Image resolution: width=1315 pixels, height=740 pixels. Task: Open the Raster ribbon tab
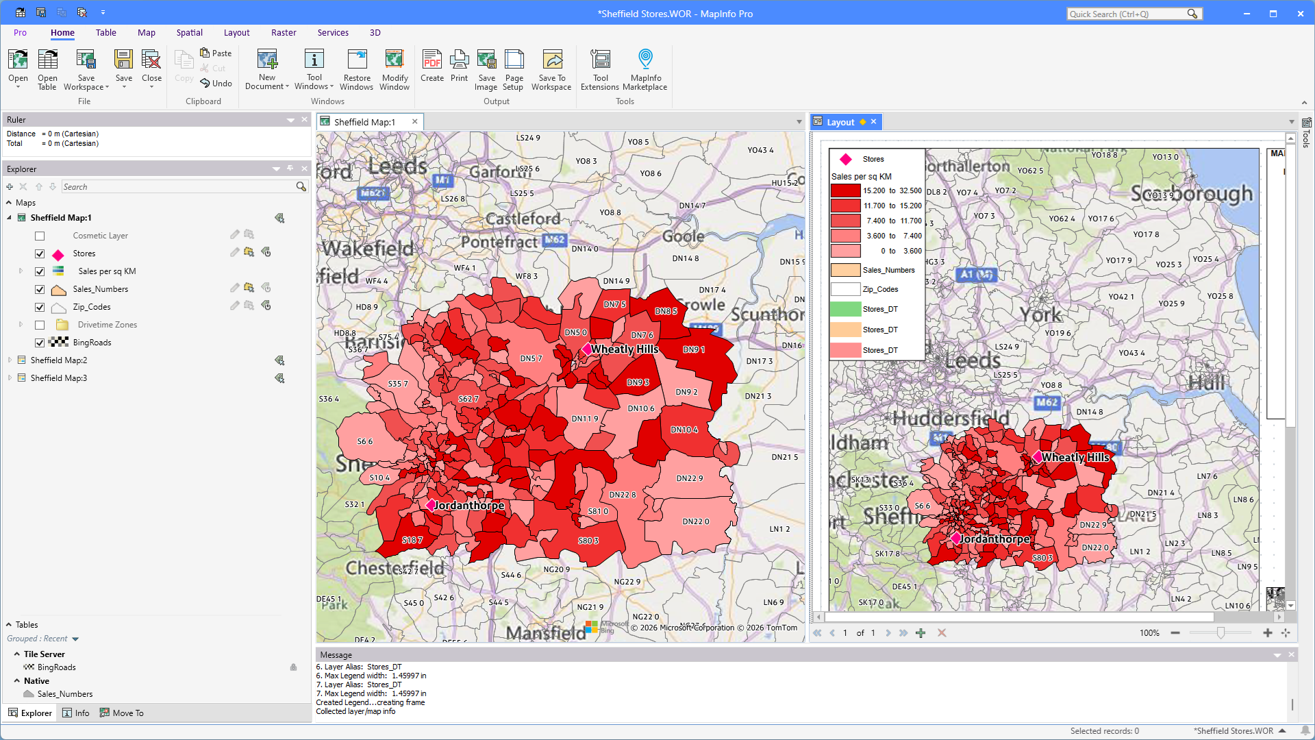(284, 32)
